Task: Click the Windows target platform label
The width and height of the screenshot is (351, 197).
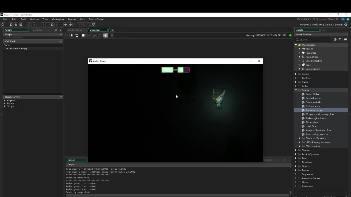Action: 304,25
